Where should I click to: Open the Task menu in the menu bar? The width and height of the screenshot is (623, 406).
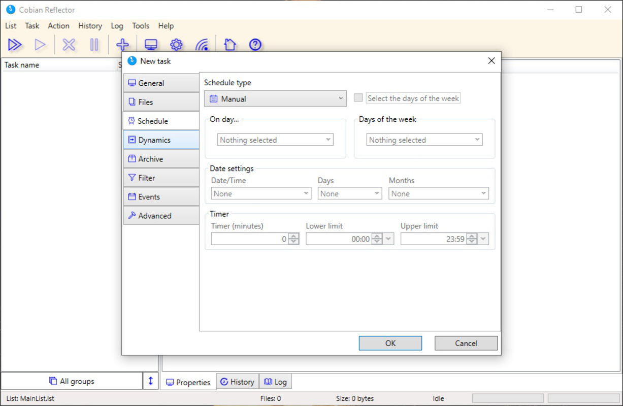coord(32,26)
